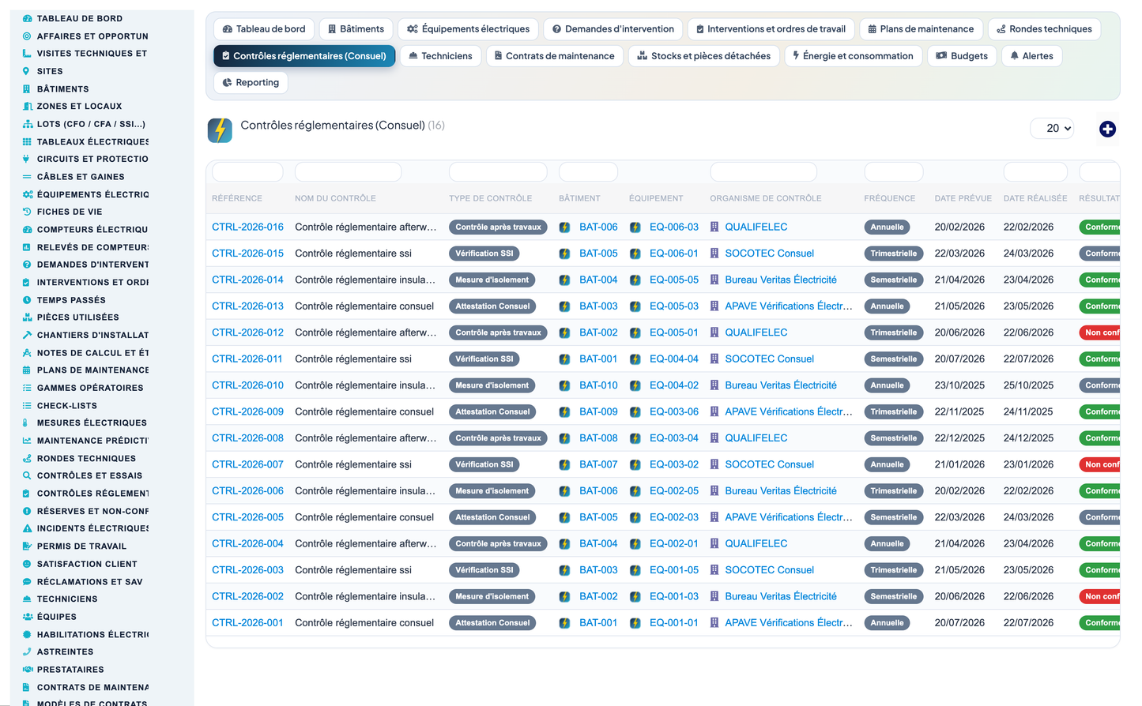Click the equipment bolt icon beside EQ-006-01
The width and height of the screenshot is (1142, 706).
point(635,253)
